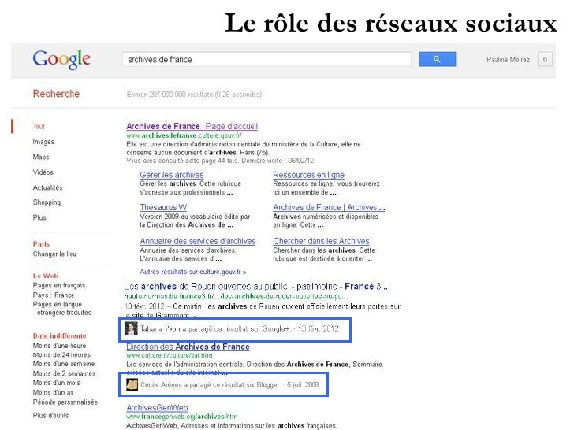574x430 pixels.
Task: Filter by Pages en français
Action: click(58, 285)
